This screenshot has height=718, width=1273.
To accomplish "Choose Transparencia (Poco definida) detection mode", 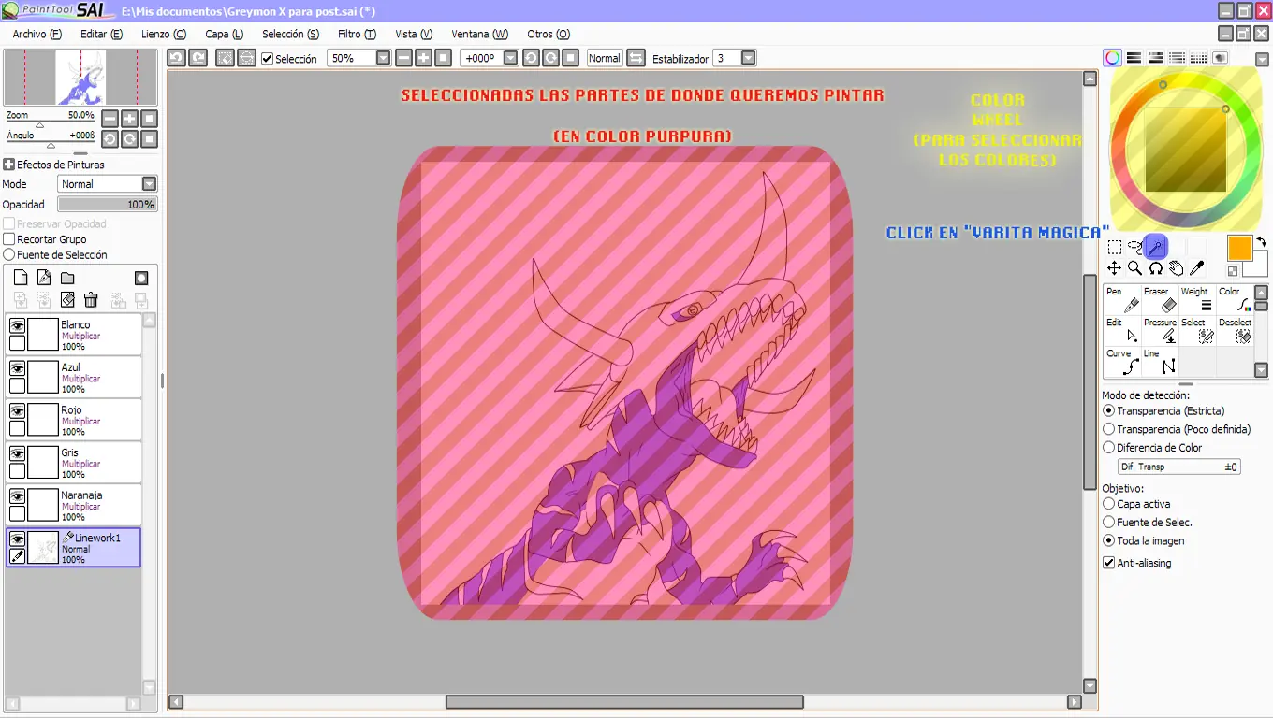I will click(1109, 429).
